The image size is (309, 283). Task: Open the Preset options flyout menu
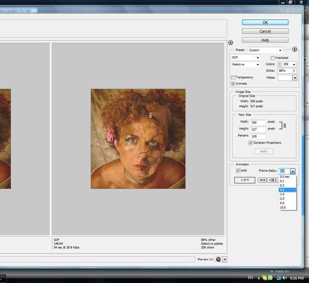[295, 49]
